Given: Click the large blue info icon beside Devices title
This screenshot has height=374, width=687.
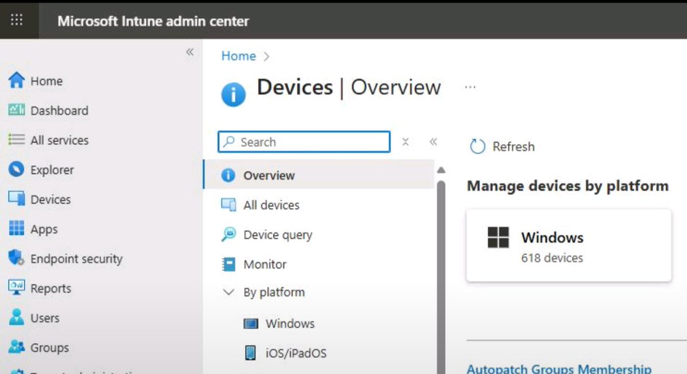Looking at the screenshot, I should 234,94.
